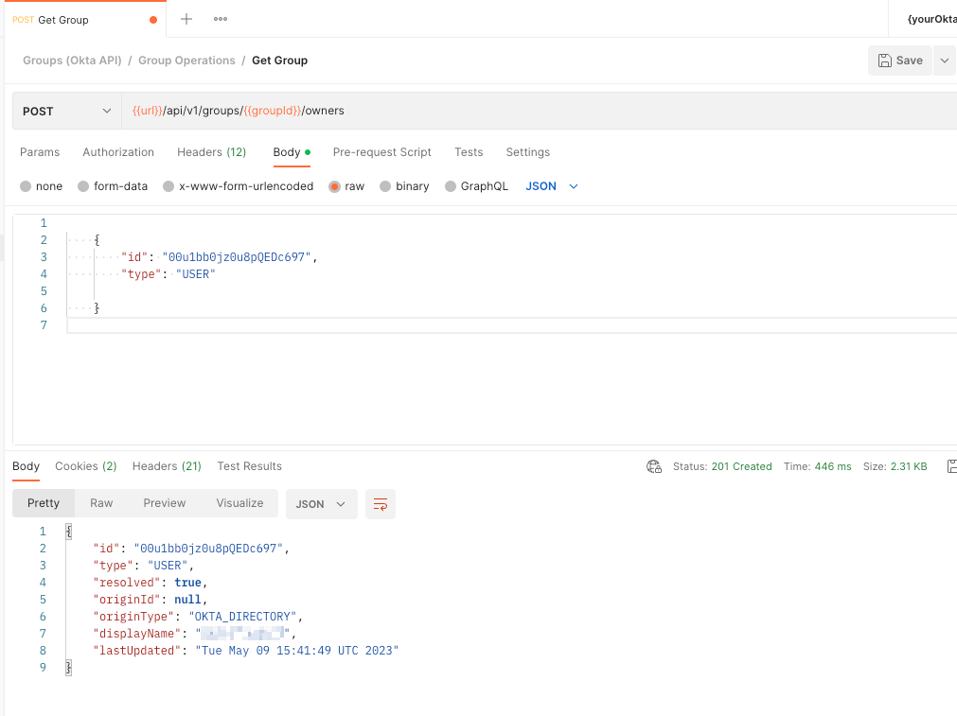The width and height of the screenshot is (957, 716).
Task: Click the line wrap icon next to JSON selector
Action: click(x=380, y=504)
